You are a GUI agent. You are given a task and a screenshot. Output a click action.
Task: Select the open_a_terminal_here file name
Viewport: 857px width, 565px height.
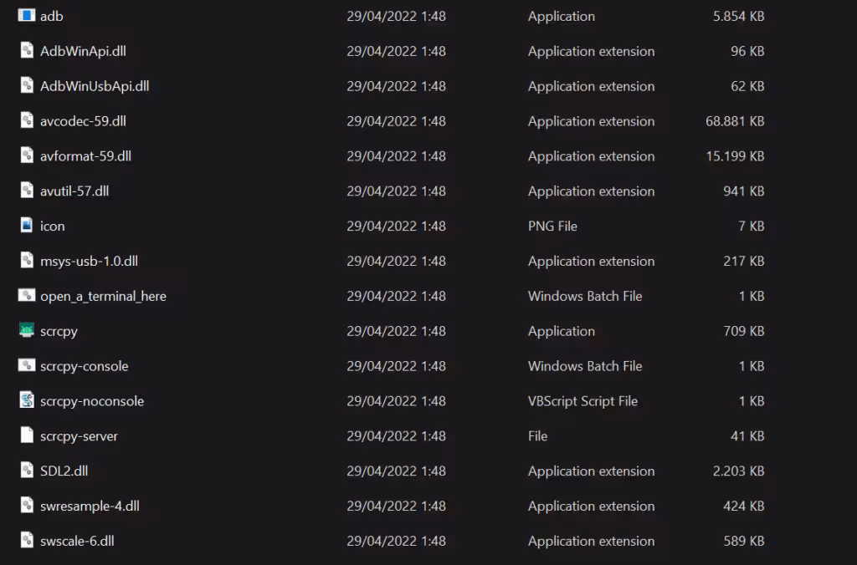(103, 296)
